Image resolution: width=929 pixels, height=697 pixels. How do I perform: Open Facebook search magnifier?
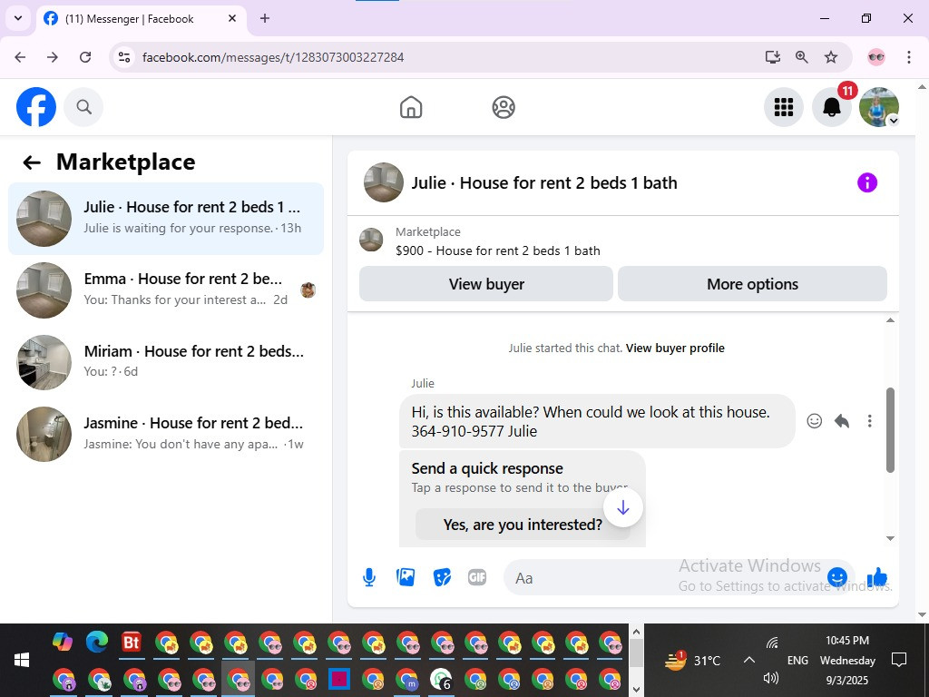coord(83,107)
